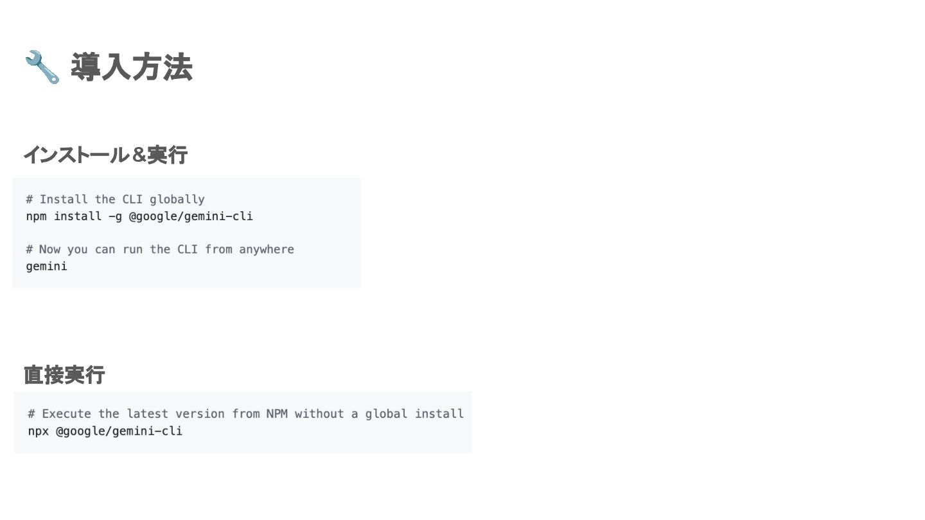Click the '# Execute the latest version' comment
Screen dimensions: 925x520
pos(245,413)
